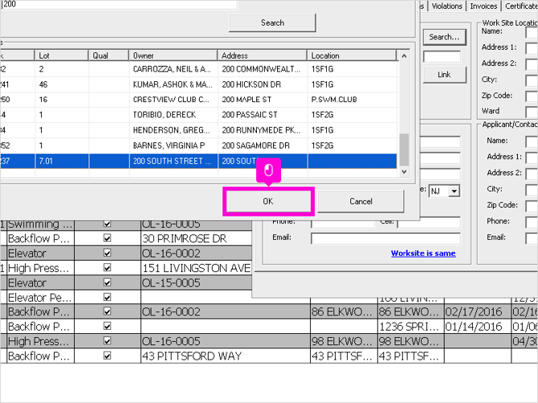This screenshot has width=538, height=403.
Task: Click the 200 MAPLE ST address cell
Action: (263, 100)
